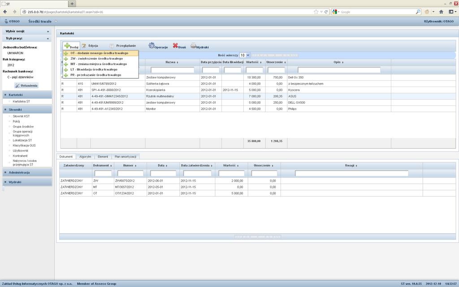Open the Ilość wierszy dropdown
The image size is (459, 287).
245,55
